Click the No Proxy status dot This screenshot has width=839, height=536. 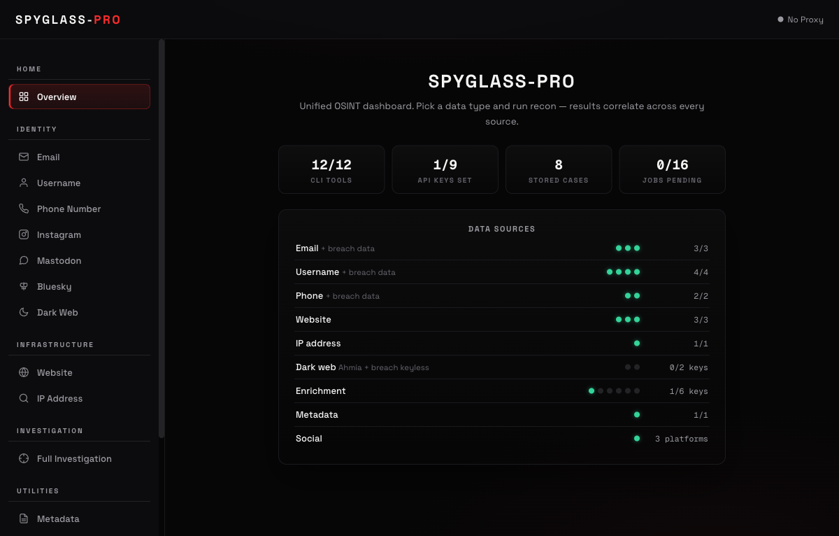pos(780,20)
